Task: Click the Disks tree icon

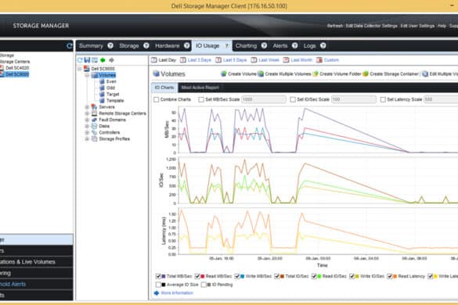Action: click(x=94, y=126)
